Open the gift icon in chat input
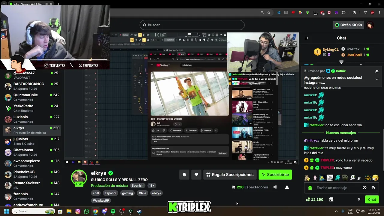Image resolution: width=384 pixels, height=216 pixels. [310, 188]
